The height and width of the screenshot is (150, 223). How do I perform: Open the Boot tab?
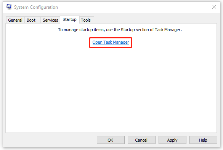pos(31,20)
